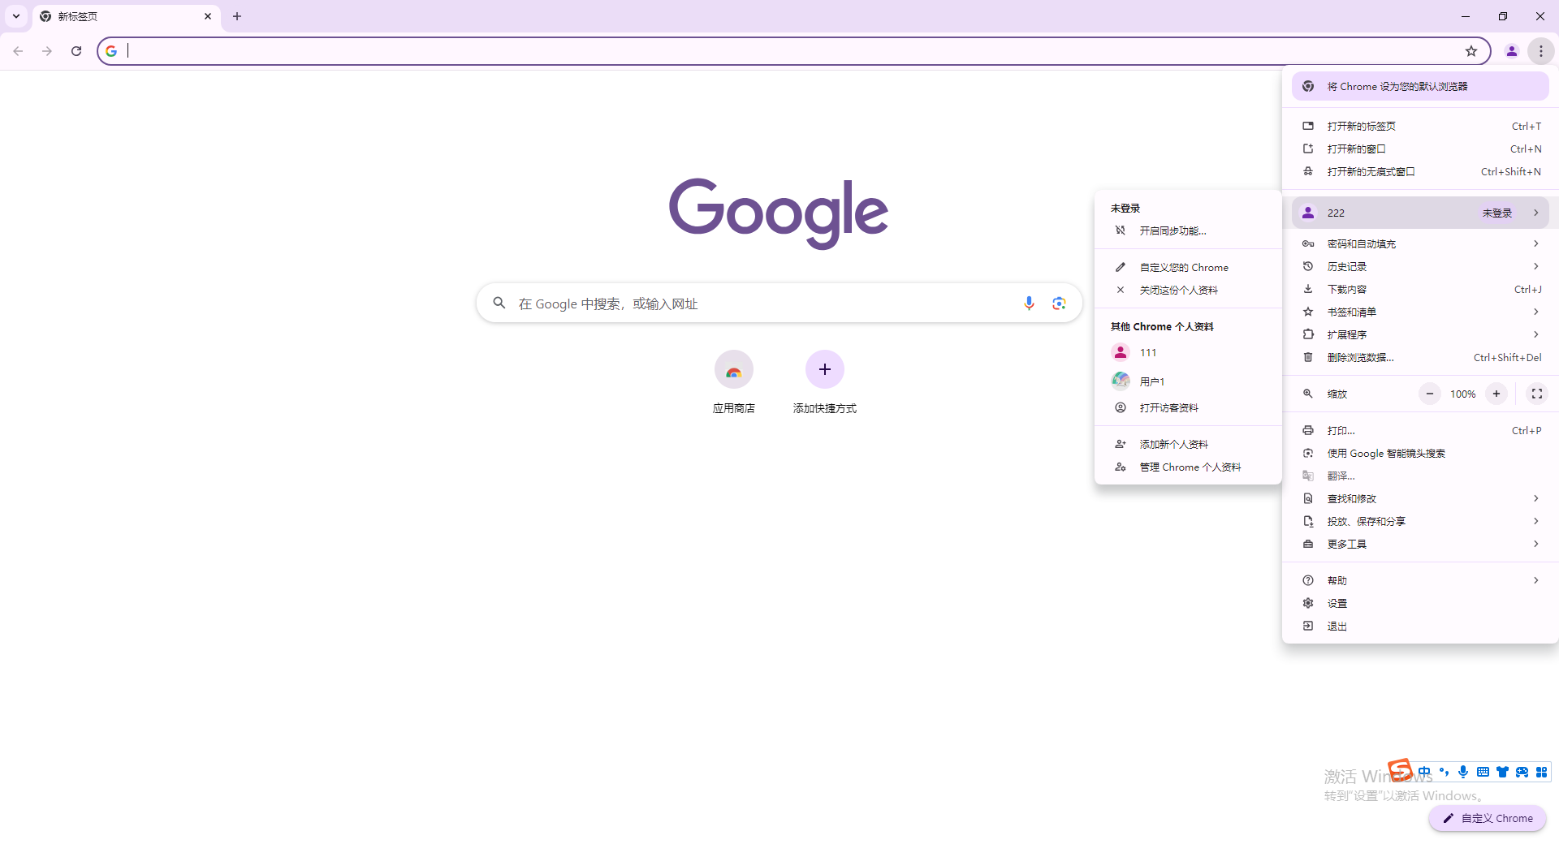Expand 更多工具 submenu
1559x844 pixels.
pyautogui.click(x=1420, y=544)
